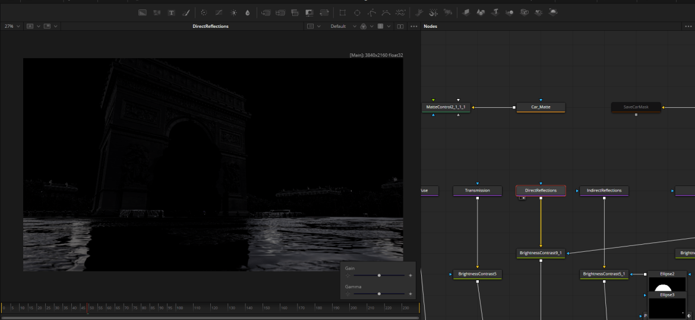Click the Gain slider handle
This screenshot has width=695, height=320.
[379, 276]
